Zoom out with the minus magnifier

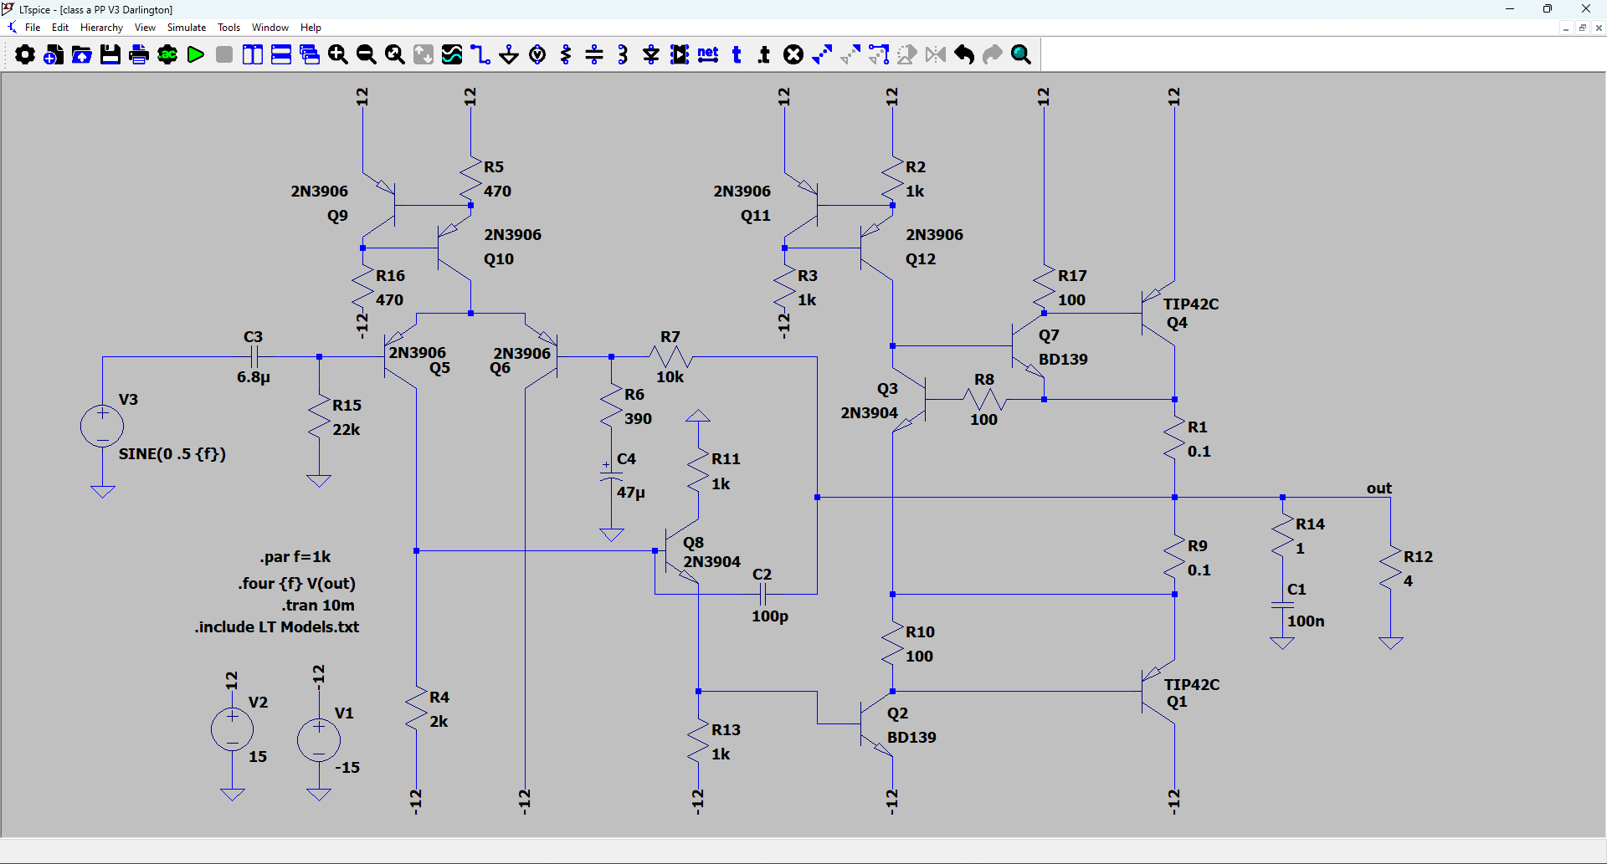tap(367, 55)
